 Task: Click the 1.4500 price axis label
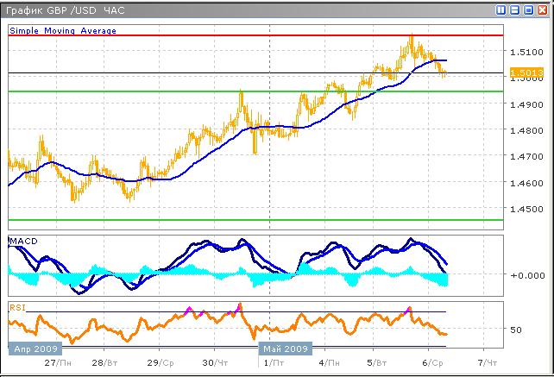pos(526,209)
